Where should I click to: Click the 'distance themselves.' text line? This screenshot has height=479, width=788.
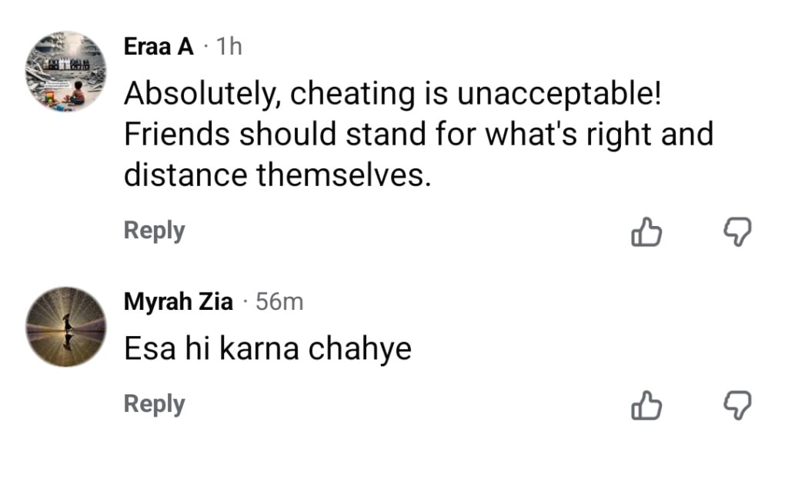pyautogui.click(x=277, y=175)
